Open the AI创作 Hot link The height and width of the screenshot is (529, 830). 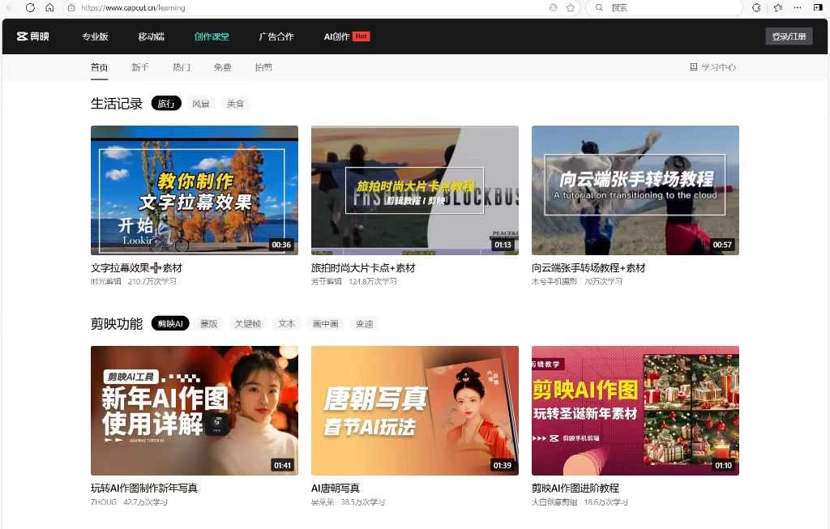click(346, 36)
